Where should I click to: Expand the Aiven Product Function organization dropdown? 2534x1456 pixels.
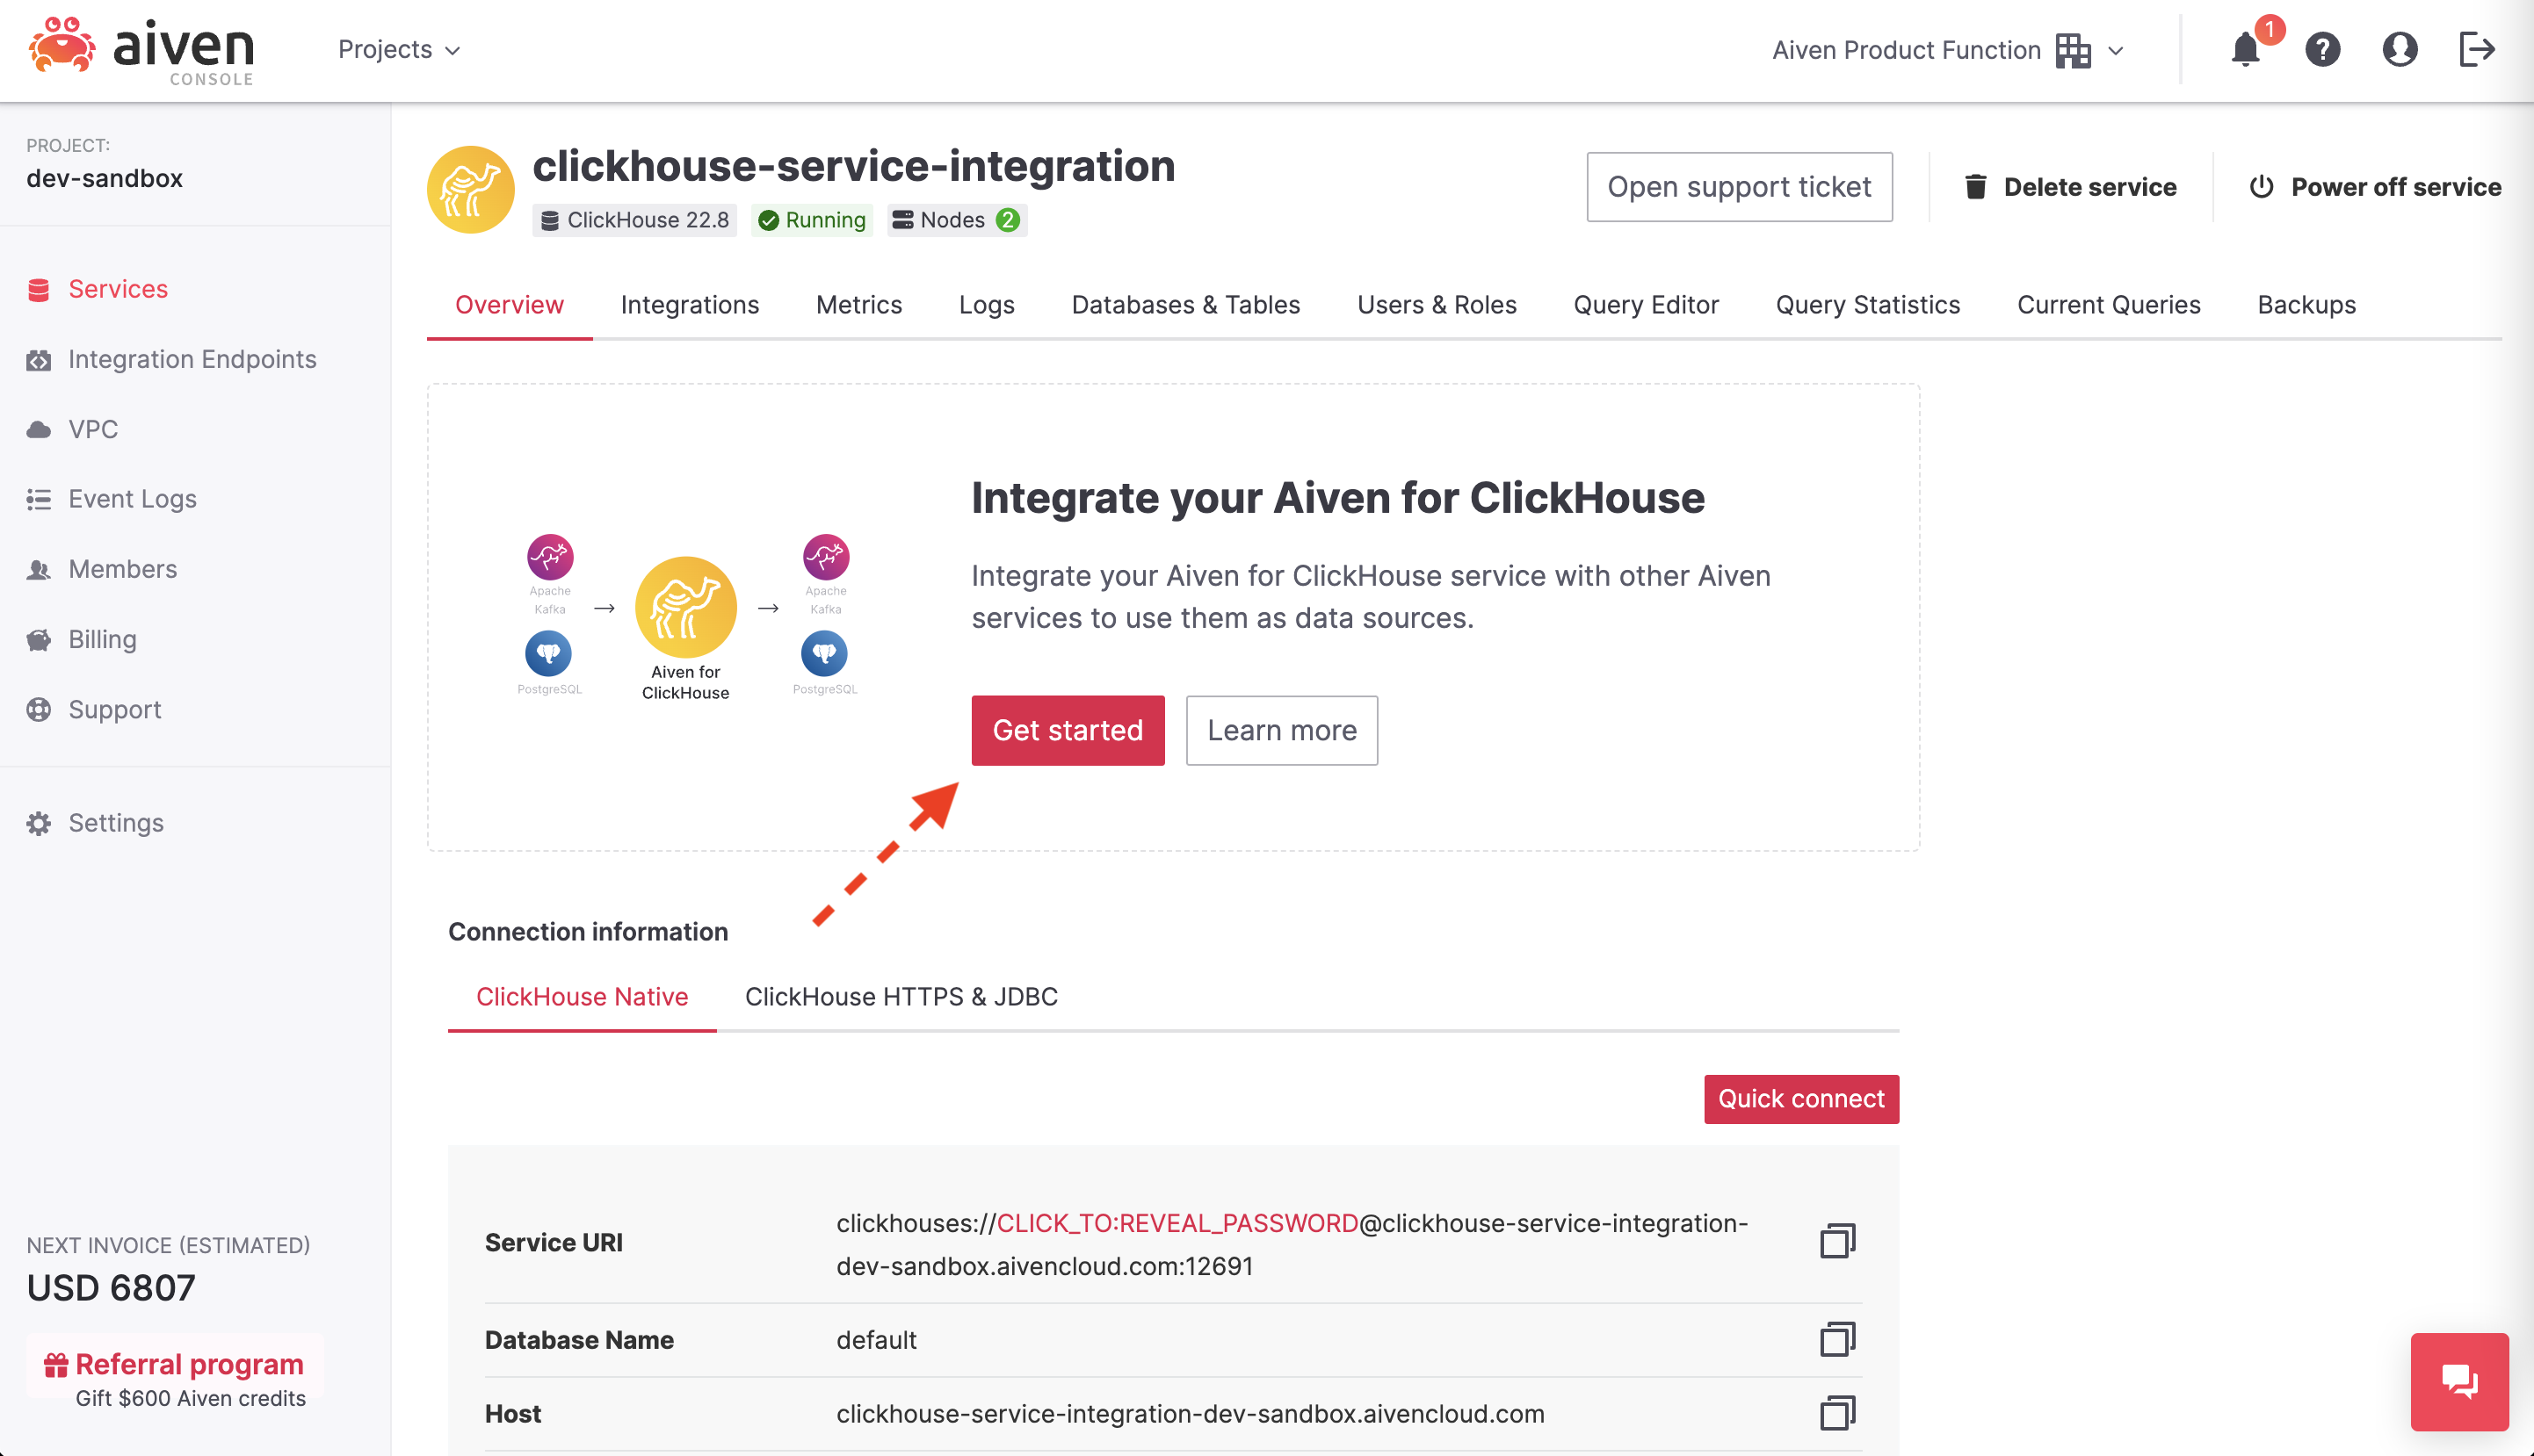click(x=1947, y=50)
